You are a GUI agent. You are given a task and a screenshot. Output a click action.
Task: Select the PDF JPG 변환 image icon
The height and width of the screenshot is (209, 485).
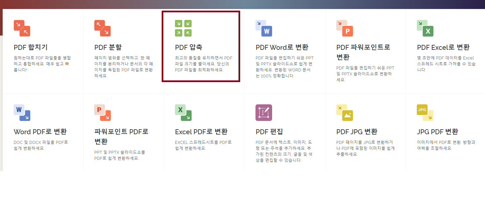coord(344,113)
